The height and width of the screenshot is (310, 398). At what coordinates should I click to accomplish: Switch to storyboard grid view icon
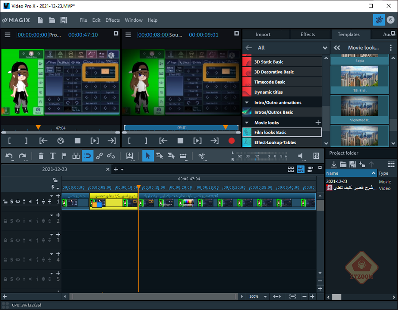(x=291, y=169)
